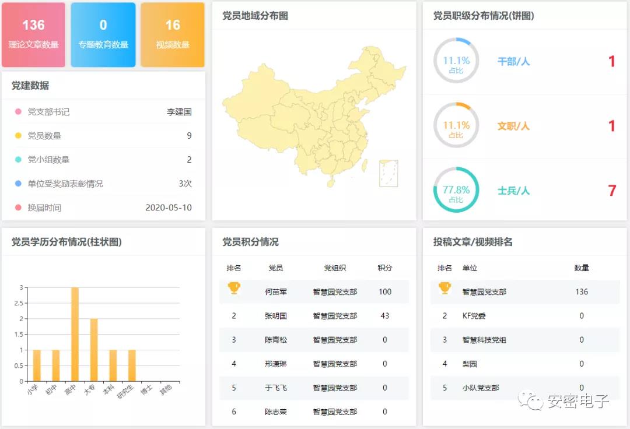Click the 数量 column header in 投稿 ranking
This screenshot has height=429, width=630.
(x=582, y=268)
